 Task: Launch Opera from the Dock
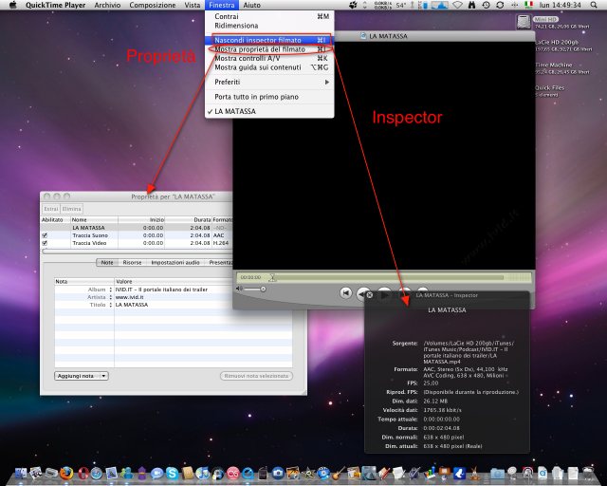point(83,473)
